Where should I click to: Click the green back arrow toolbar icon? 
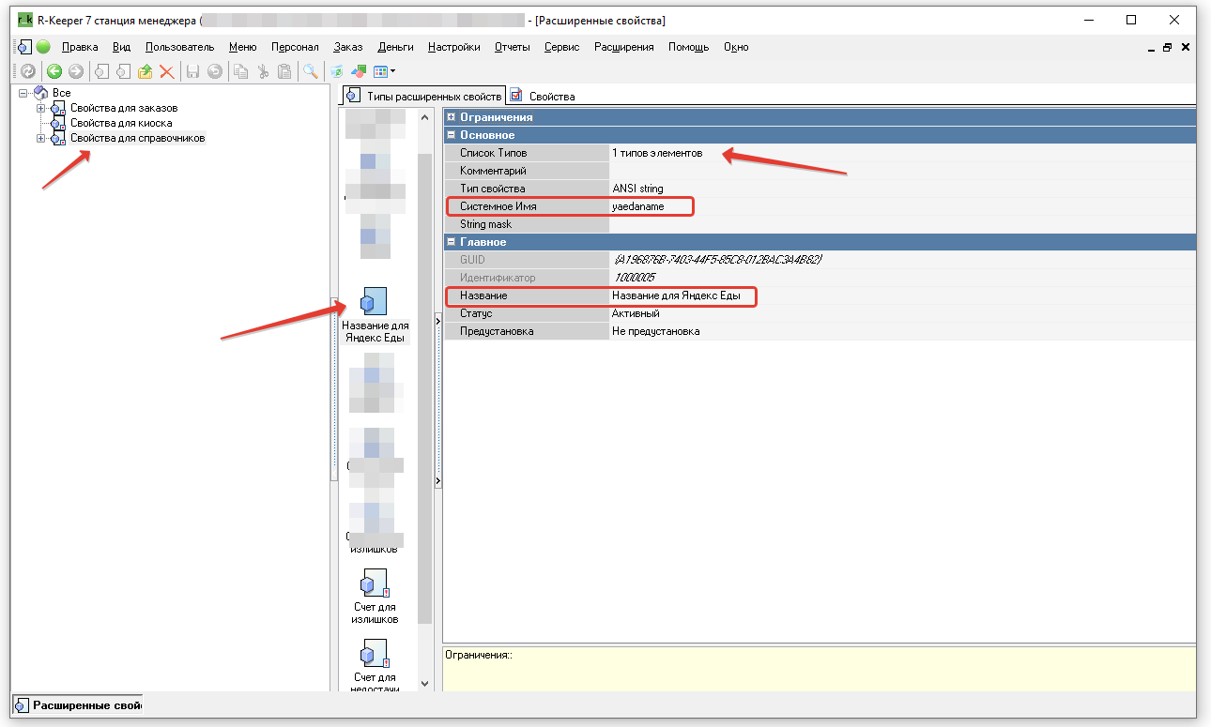point(54,71)
